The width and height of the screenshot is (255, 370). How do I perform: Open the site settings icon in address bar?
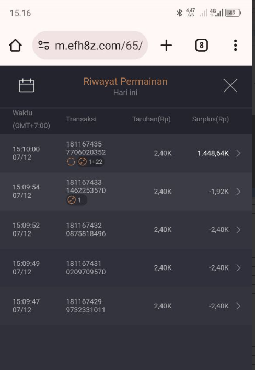(43, 46)
